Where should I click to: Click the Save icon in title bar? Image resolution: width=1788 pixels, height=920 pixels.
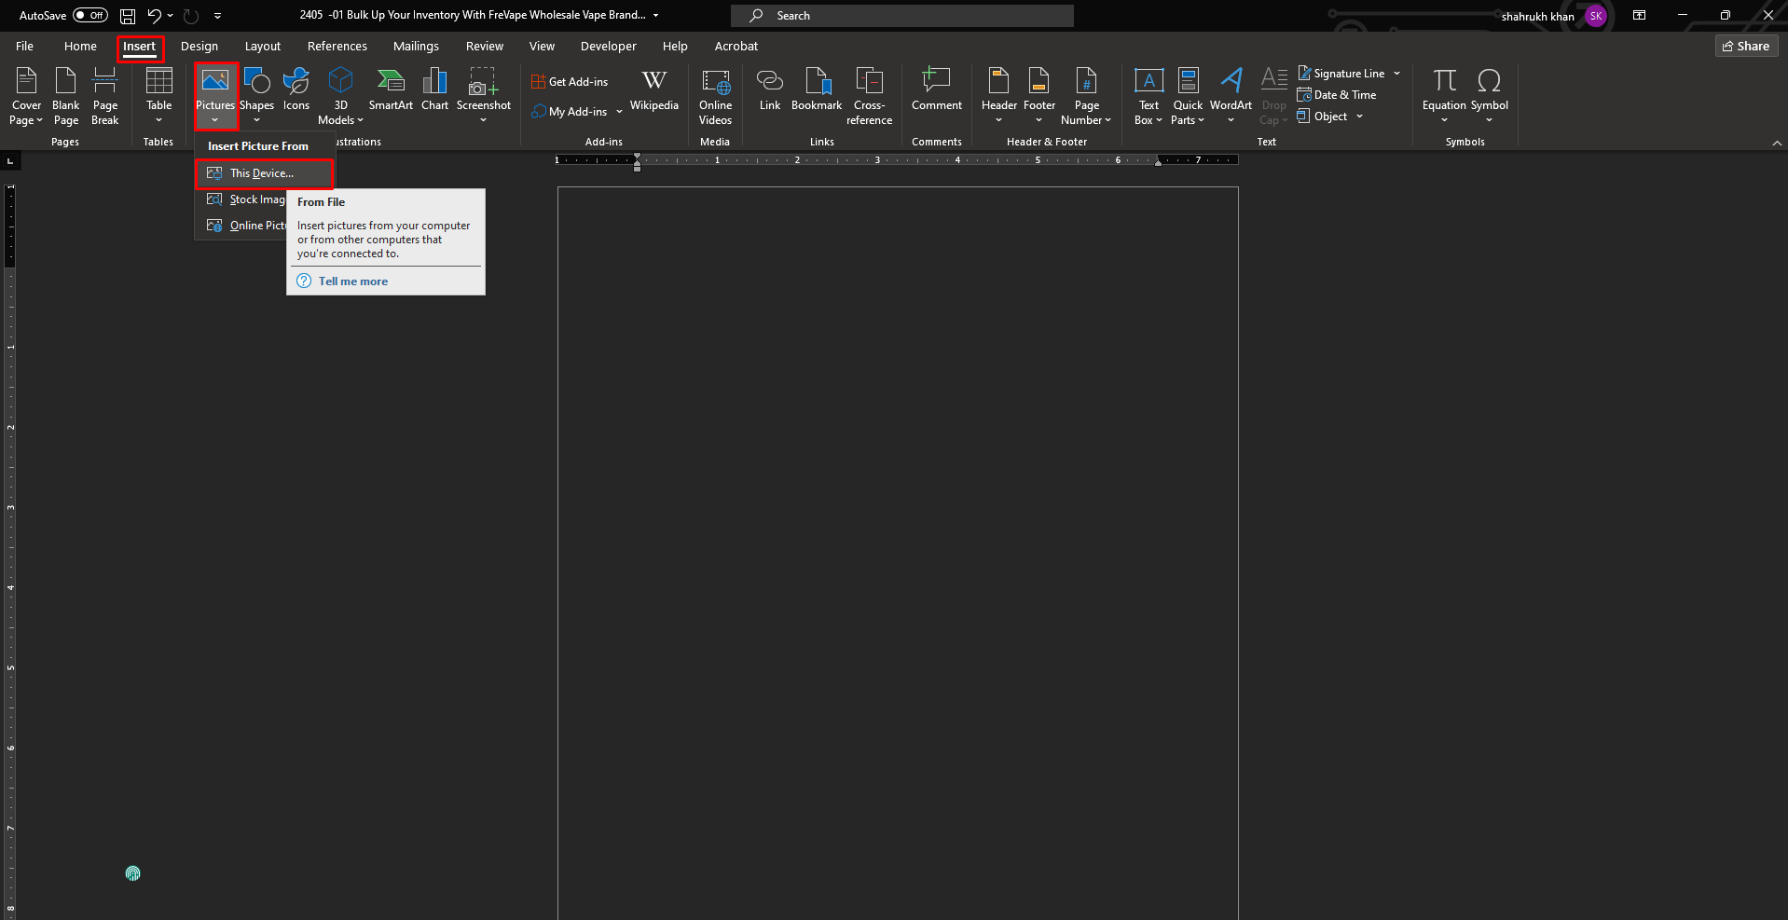[128, 16]
